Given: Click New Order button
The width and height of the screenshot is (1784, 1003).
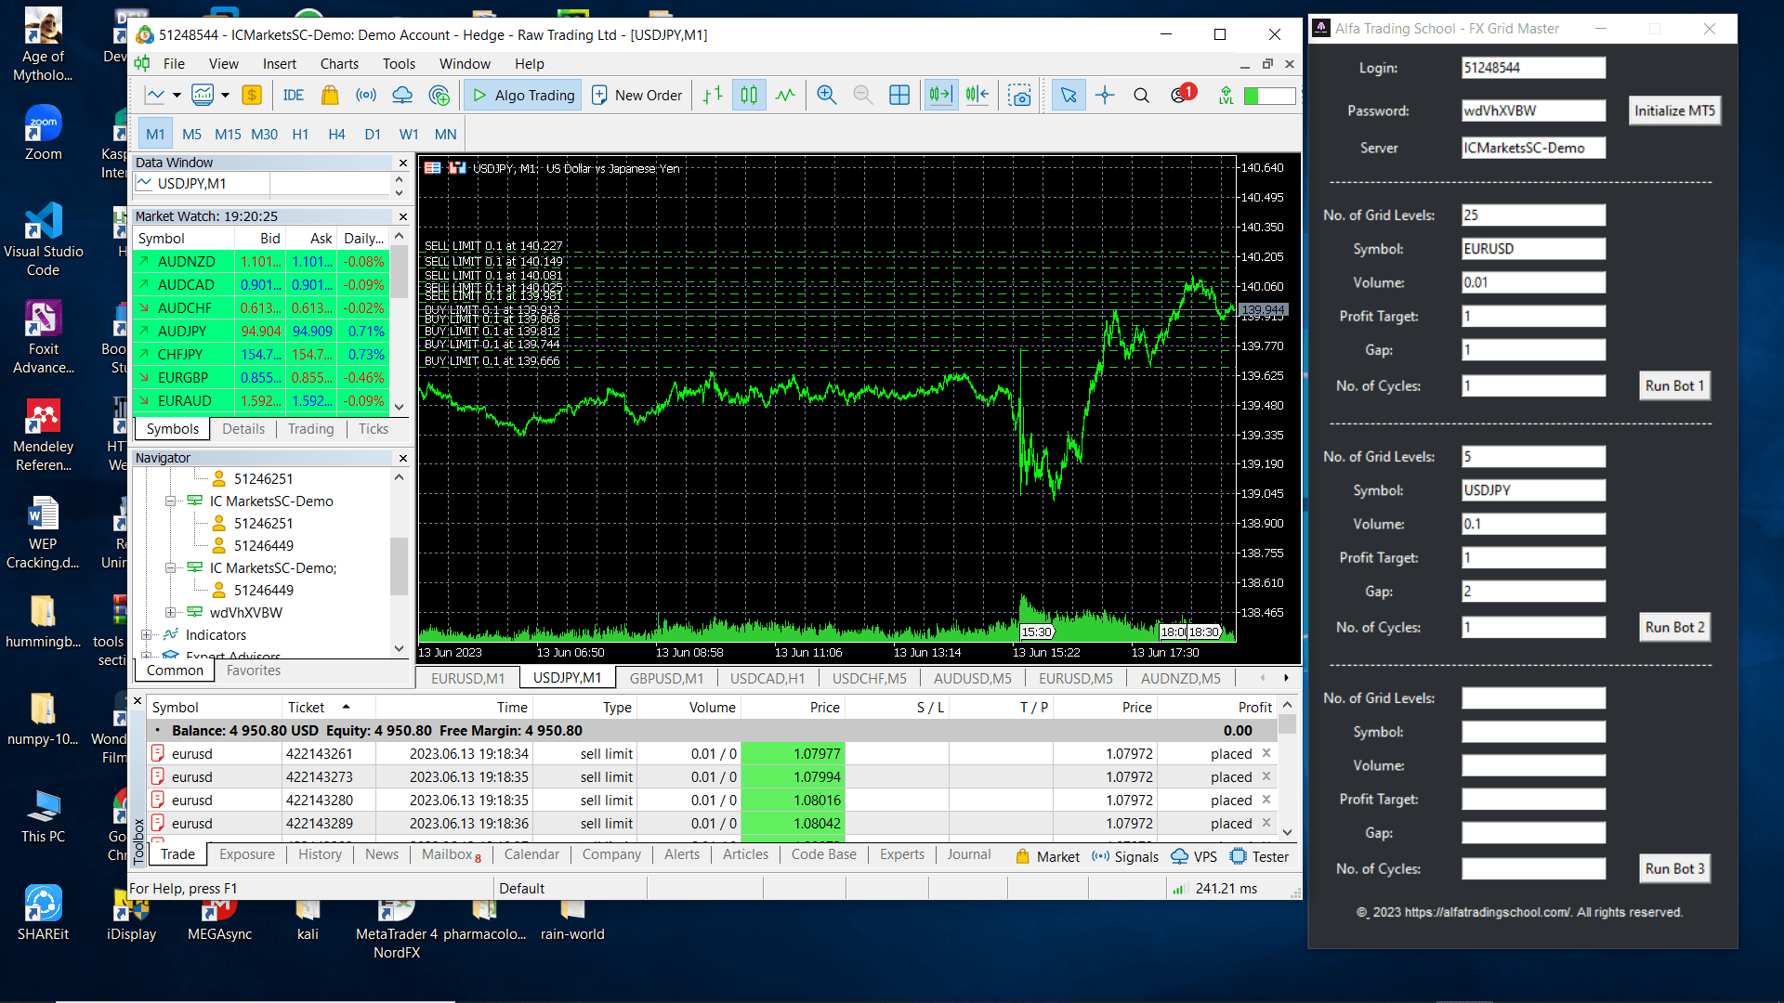Looking at the screenshot, I should (637, 95).
